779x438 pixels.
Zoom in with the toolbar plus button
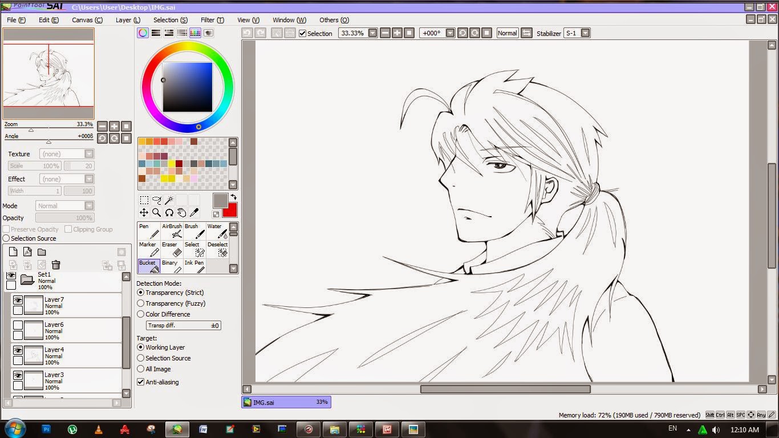(x=397, y=33)
